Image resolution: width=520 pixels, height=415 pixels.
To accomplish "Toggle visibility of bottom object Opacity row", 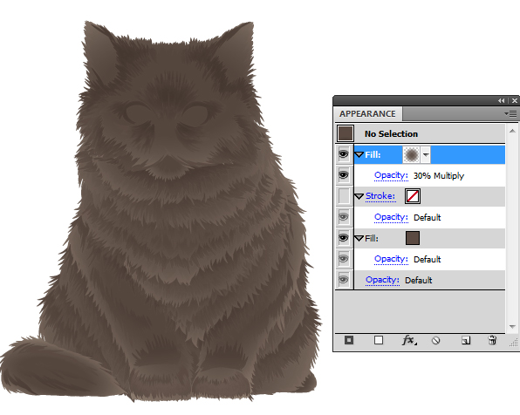I will point(344,280).
